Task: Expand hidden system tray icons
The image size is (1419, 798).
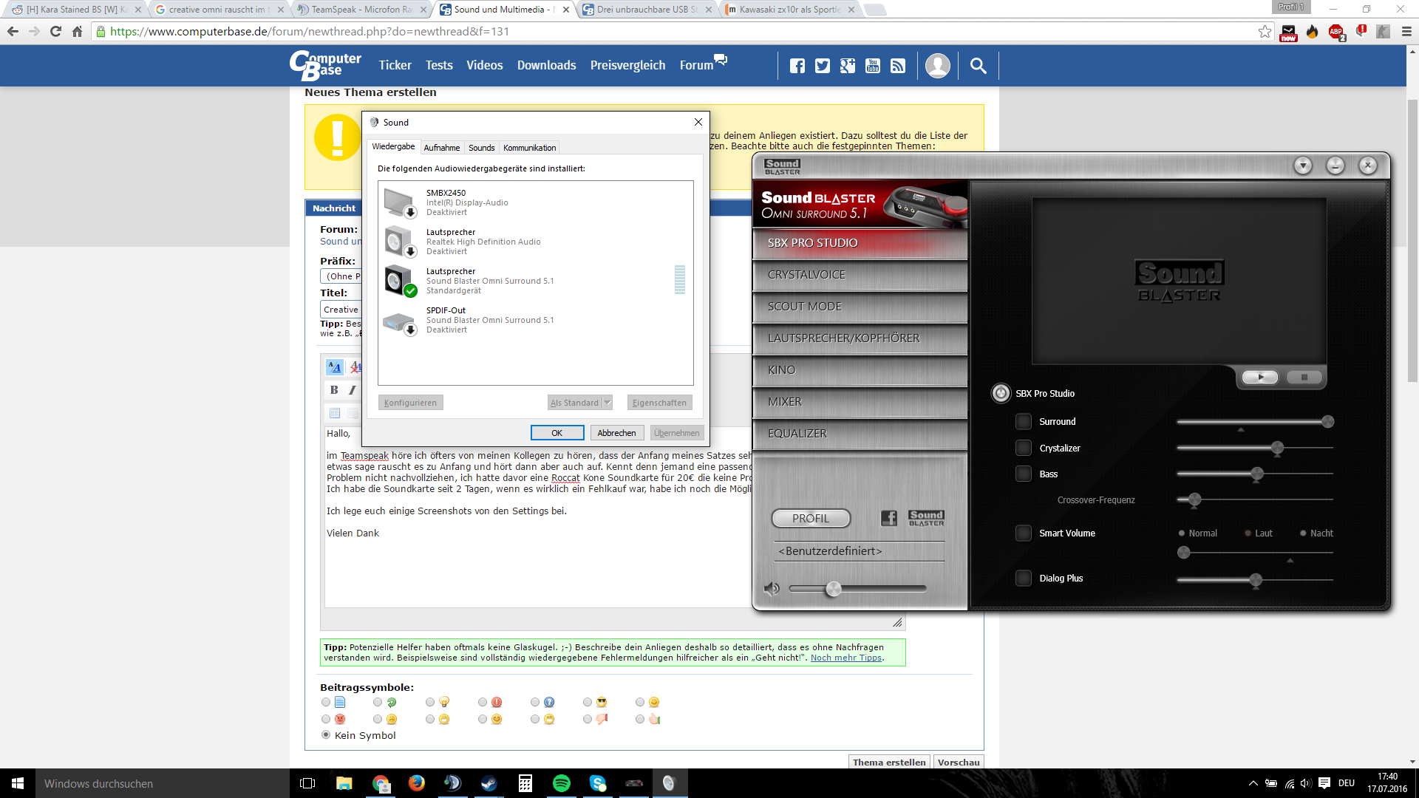Action: (1253, 783)
